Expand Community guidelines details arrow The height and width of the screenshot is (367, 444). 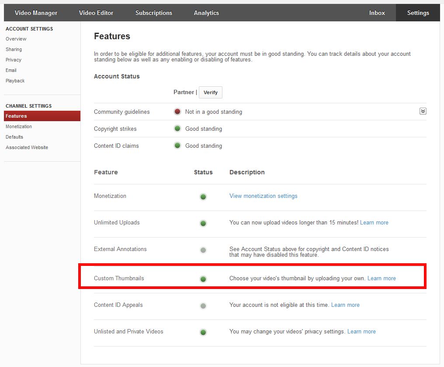pyautogui.click(x=423, y=111)
